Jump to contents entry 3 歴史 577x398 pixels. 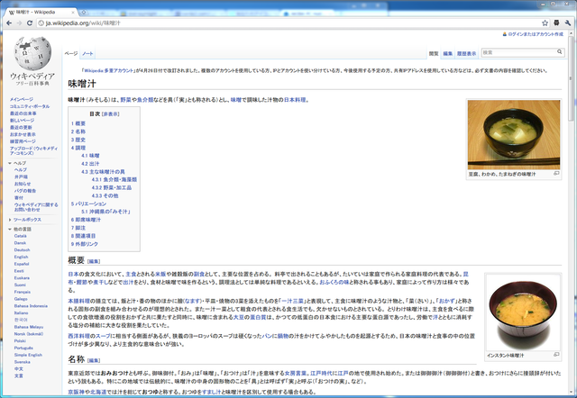[x=78, y=140]
